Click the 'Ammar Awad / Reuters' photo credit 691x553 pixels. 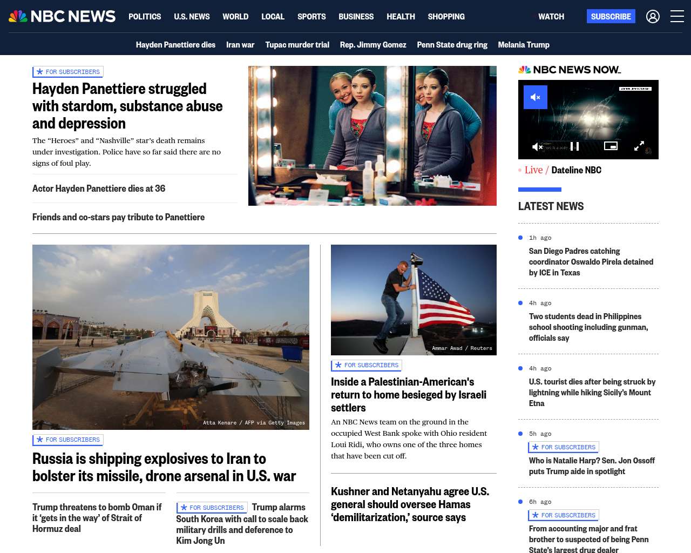click(462, 348)
